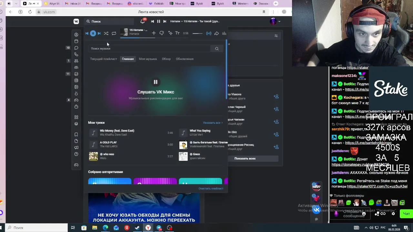
Task: Open the VK calls phone icon
Action: pos(76,54)
